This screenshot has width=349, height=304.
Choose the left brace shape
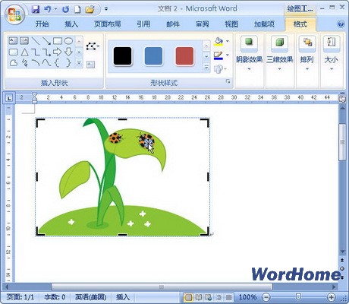[58, 62]
